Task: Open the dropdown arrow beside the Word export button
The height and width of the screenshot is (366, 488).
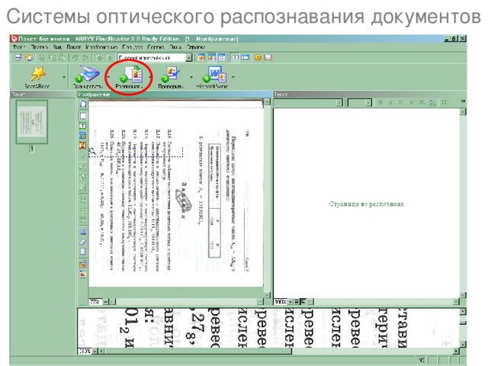Action: point(233,77)
